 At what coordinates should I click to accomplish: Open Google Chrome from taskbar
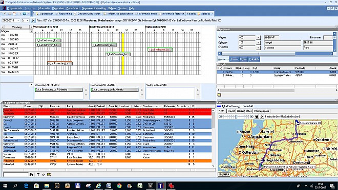coord(119,186)
